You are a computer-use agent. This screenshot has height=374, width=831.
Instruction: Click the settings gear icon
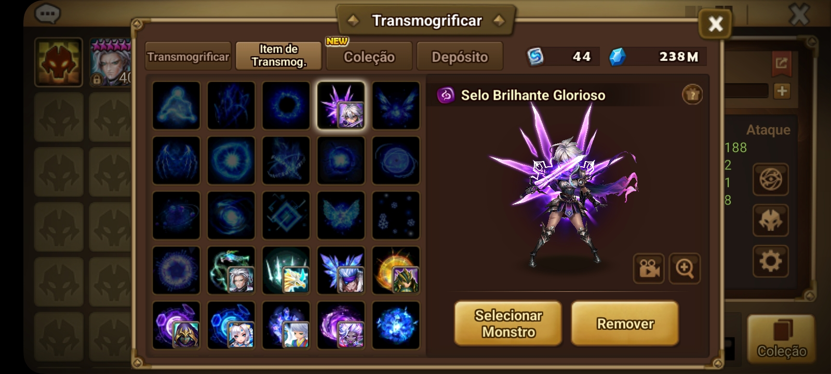pyautogui.click(x=771, y=261)
